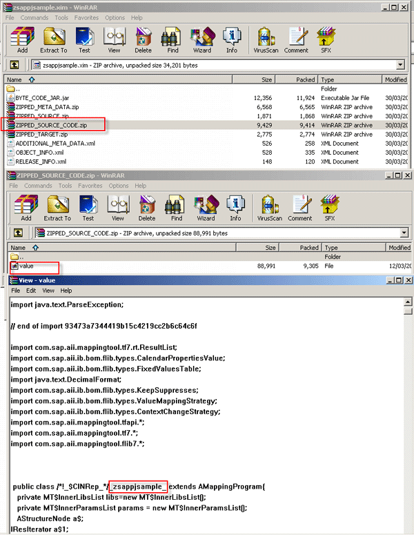414x535 pixels.
Task: Go up one level in ZIPPED_SOURCE_CODE.zip window
Action: pyautogui.click(x=18, y=233)
